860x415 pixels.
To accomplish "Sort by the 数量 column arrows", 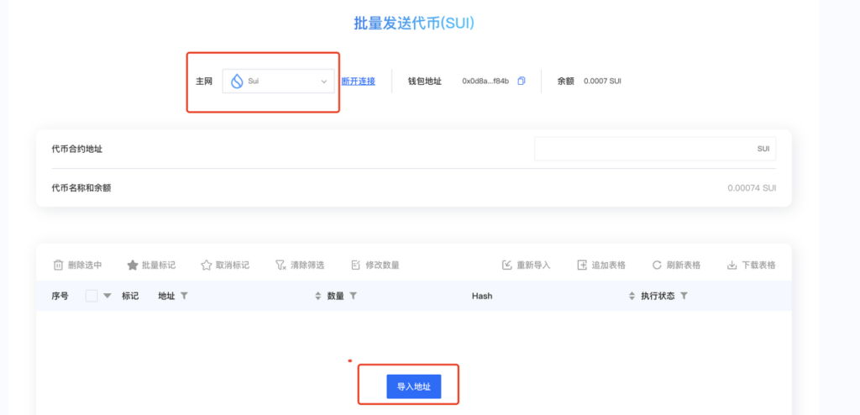I will pos(317,296).
